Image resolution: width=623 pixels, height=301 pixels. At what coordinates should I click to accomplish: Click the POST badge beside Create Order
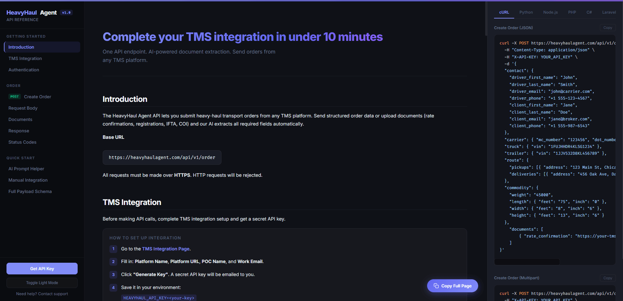(14, 97)
